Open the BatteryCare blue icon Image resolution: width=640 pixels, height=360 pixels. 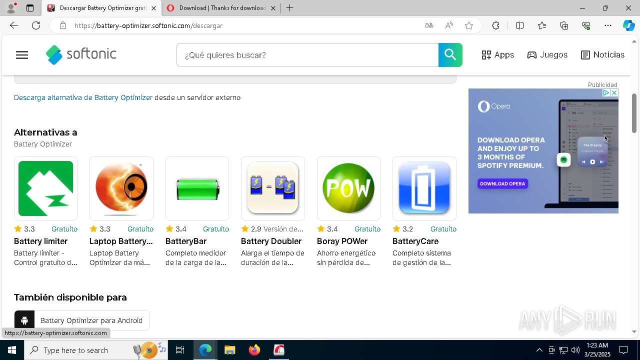(424, 188)
